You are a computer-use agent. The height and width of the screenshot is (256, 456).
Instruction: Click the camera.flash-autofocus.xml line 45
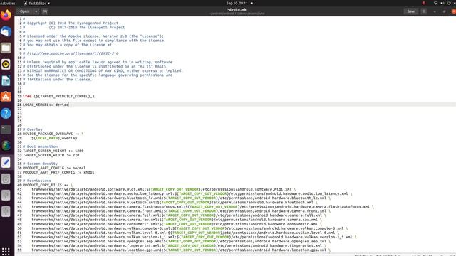click(x=202, y=207)
